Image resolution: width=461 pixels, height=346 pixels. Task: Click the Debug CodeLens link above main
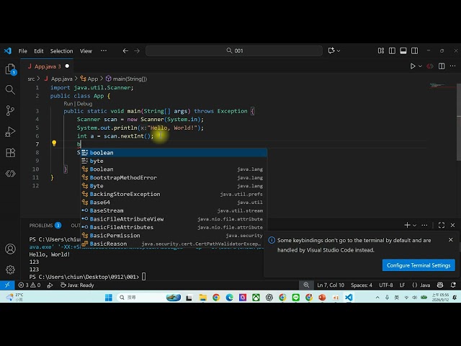coord(85,104)
